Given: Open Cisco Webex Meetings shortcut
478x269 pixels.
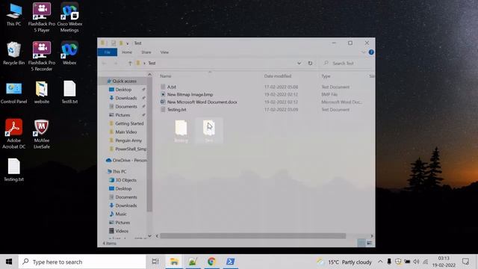Looking at the screenshot, I should (x=69, y=17).
